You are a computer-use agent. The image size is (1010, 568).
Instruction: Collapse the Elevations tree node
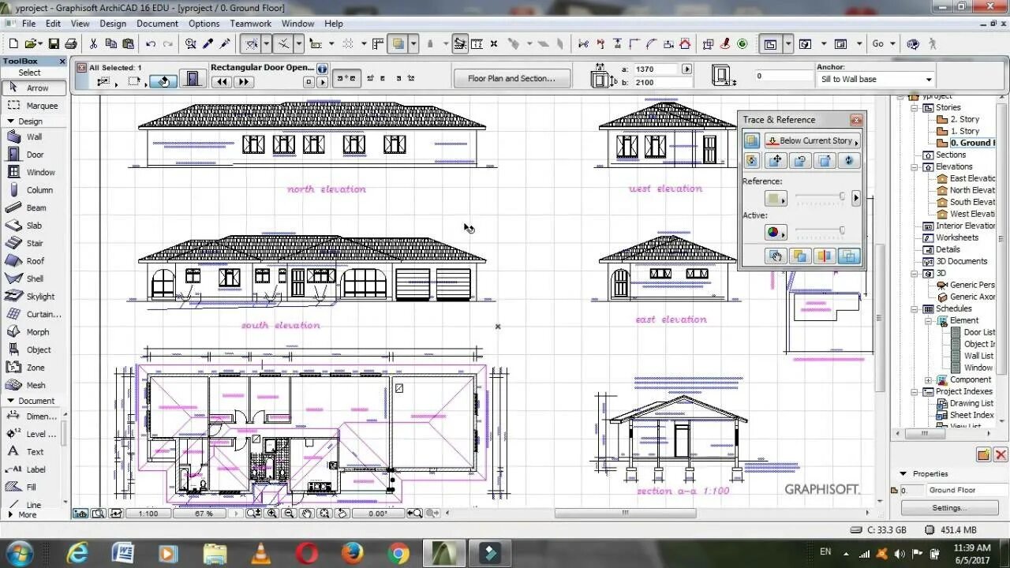tap(915, 167)
